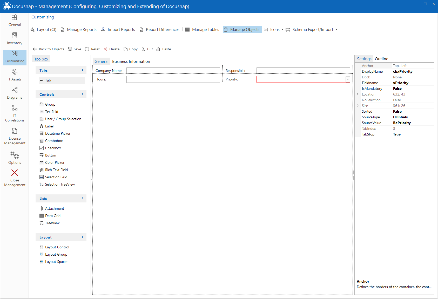Collapse the Lists toolbox group
The height and width of the screenshot is (299, 438).
[x=83, y=199]
